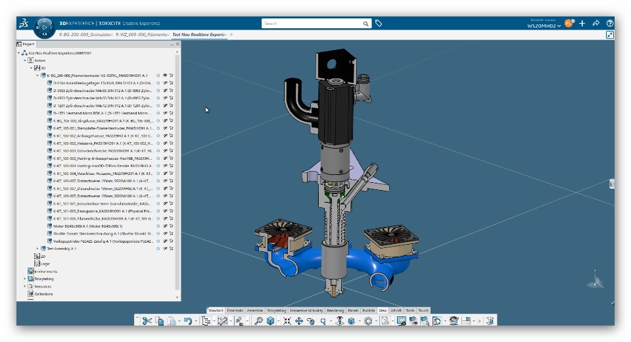Click the right-edge panel handle in viewport
631x342 pixels.
pos(612,184)
